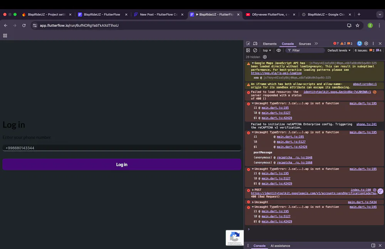
Task: Open AI assistance drawer tab
Action: (280, 246)
